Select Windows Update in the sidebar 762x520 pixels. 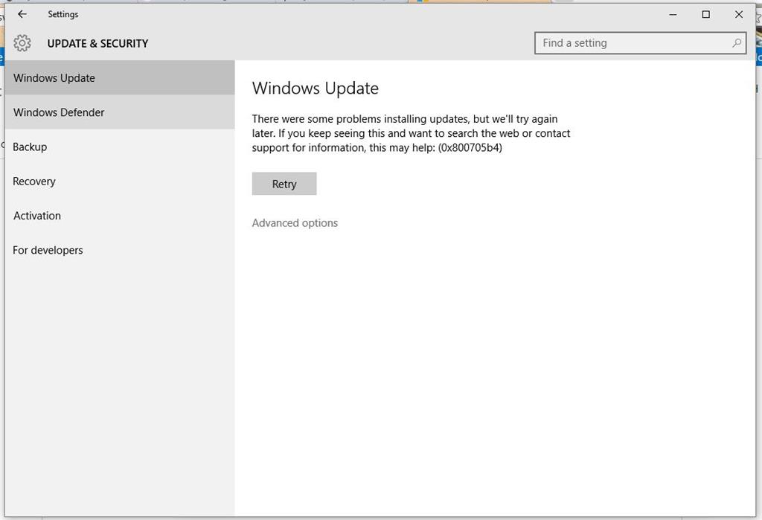click(120, 78)
